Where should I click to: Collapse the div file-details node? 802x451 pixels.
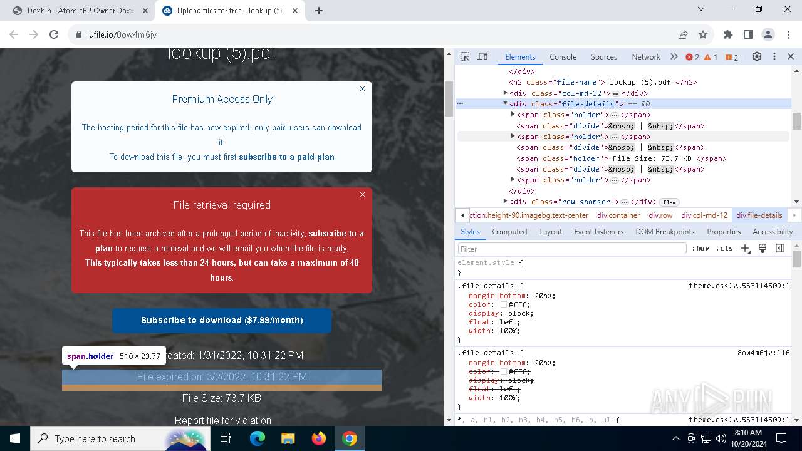(505, 103)
